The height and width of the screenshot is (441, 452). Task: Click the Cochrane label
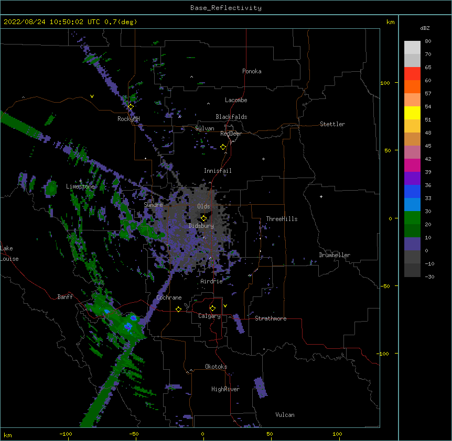(x=169, y=297)
